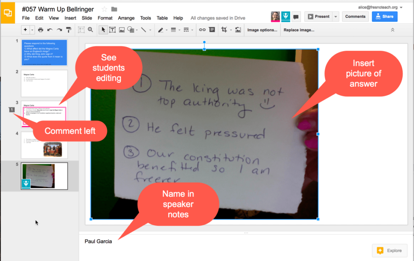
Task: Select the Text box tool
Action: tap(113, 29)
